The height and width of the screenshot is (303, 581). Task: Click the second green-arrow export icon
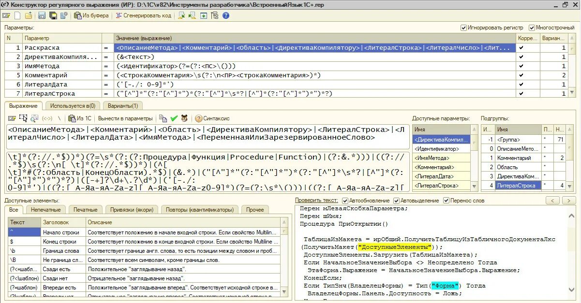coord(193,15)
